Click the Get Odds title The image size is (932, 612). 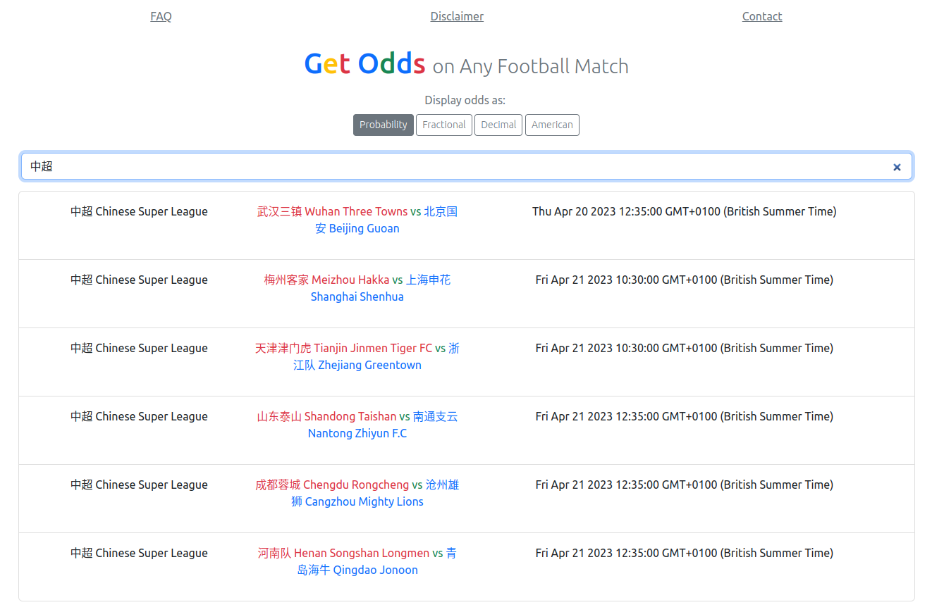[x=364, y=64]
